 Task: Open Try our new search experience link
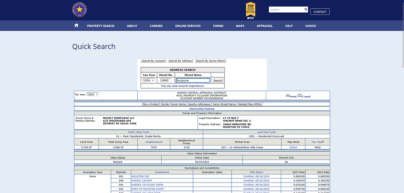[183, 86]
